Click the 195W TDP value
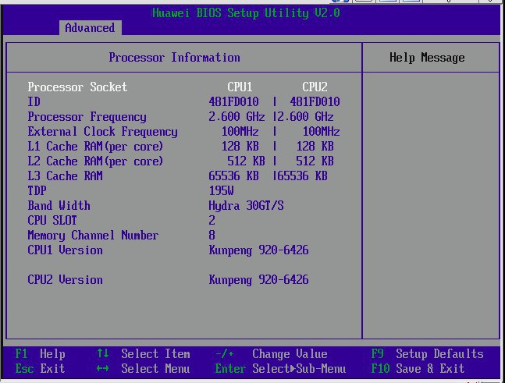The width and height of the screenshot is (505, 383). point(221,190)
